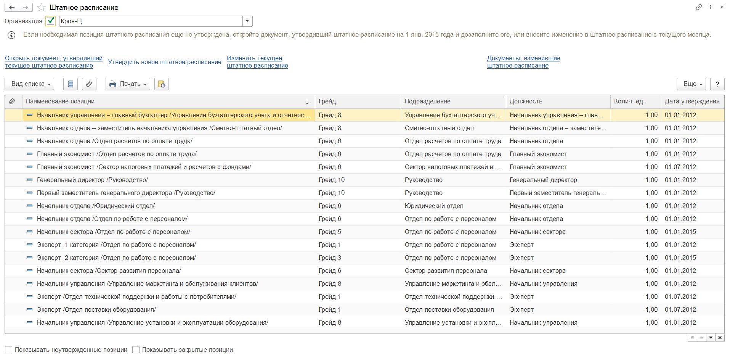Expand the Еще menu
The height and width of the screenshot is (356, 730).
click(x=691, y=84)
